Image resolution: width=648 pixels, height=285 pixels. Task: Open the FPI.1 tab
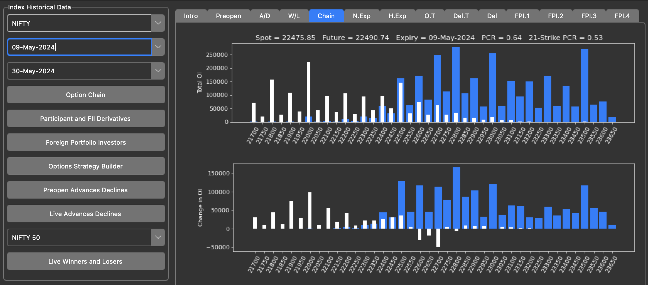click(x=522, y=16)
